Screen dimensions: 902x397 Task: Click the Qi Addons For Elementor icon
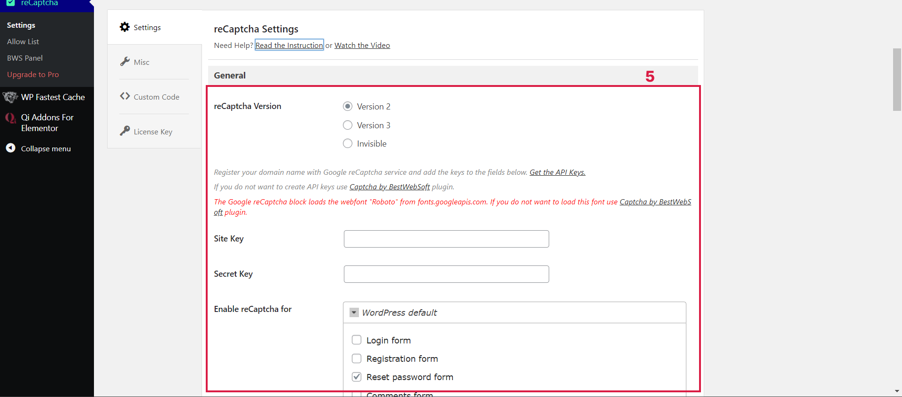10,118
